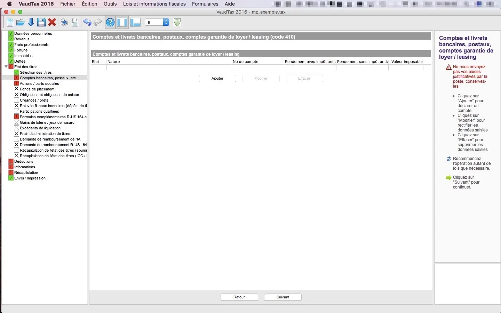Click the Modifier button
501x313 pixels.
click(261, 79)
